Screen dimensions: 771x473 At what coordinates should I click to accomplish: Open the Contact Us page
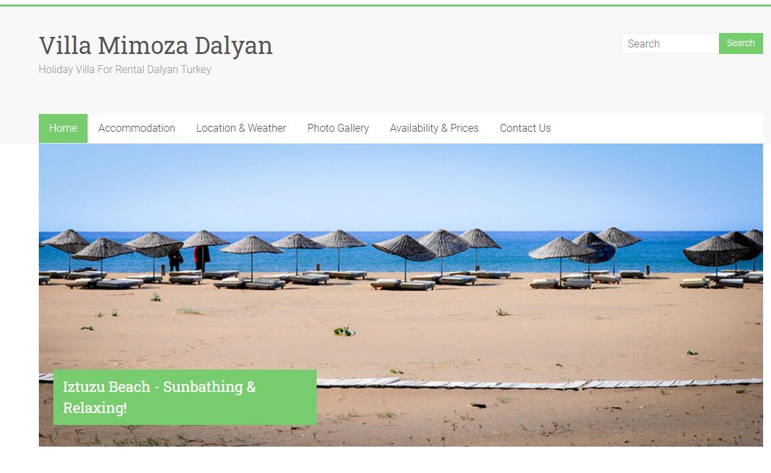pos(525,128)
